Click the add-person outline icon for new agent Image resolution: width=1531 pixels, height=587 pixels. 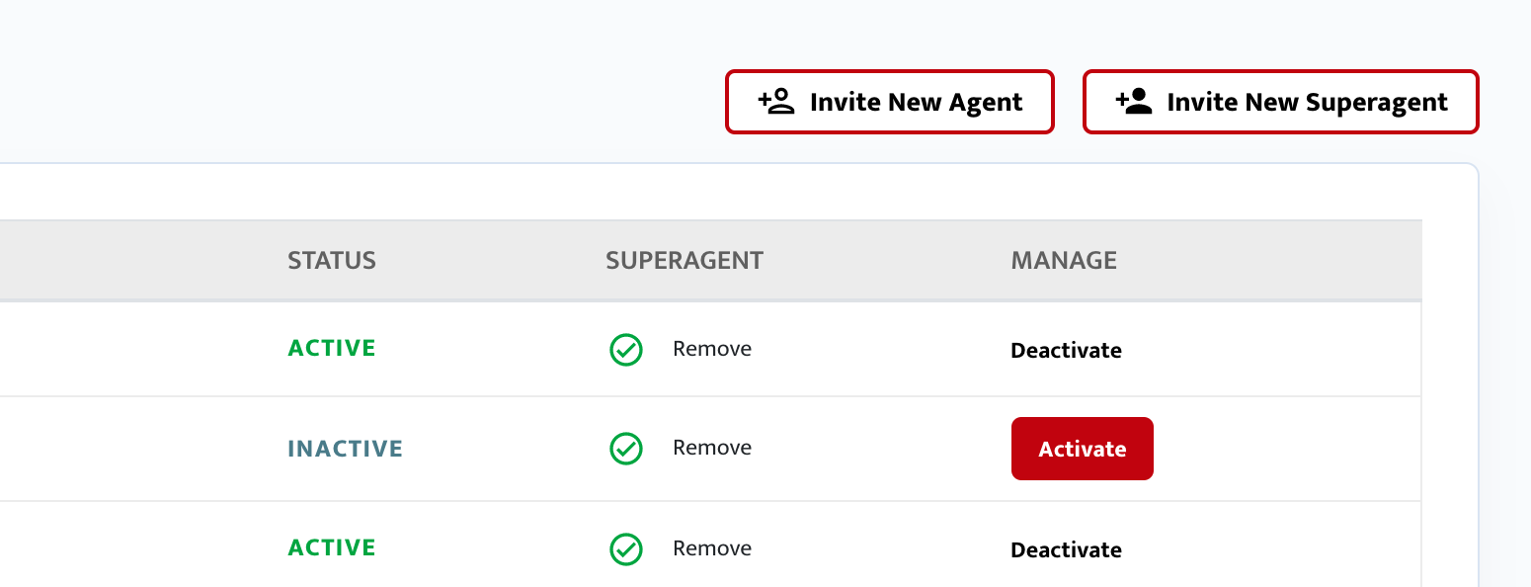pos(776,102)
